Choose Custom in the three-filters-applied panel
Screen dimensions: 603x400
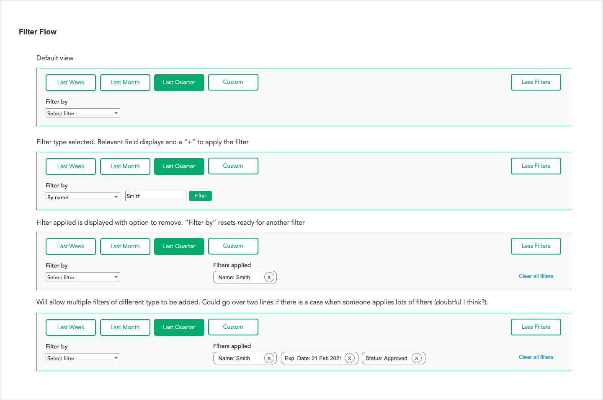233,327
